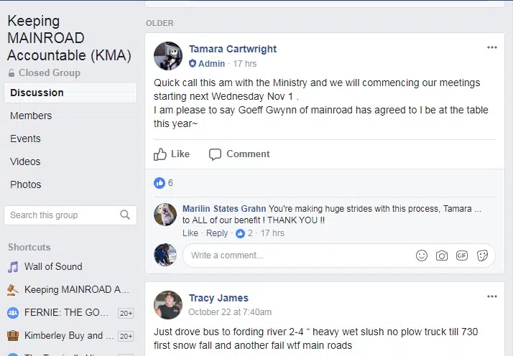Like Marilin States Grahn's comment
Image resolution: width=513 pixels, height=356 pixels.
click(190, 233)
